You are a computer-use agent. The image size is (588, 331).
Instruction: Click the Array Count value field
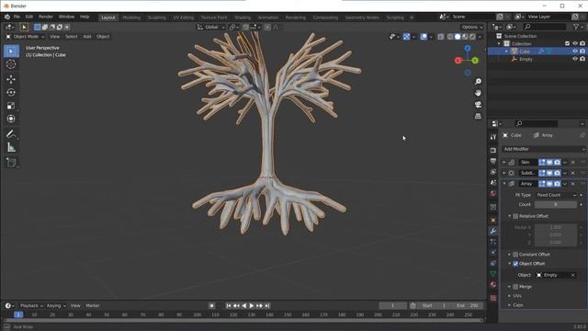click(556, 204)
